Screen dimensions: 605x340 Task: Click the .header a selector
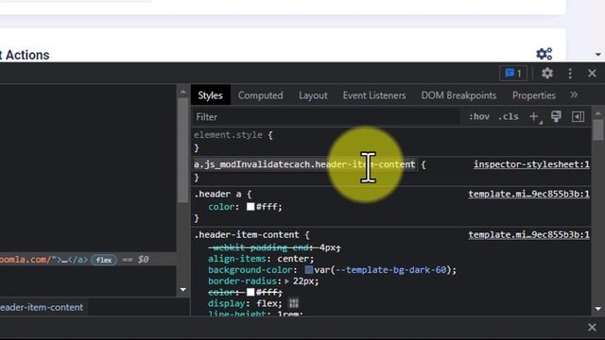(217, 194)
